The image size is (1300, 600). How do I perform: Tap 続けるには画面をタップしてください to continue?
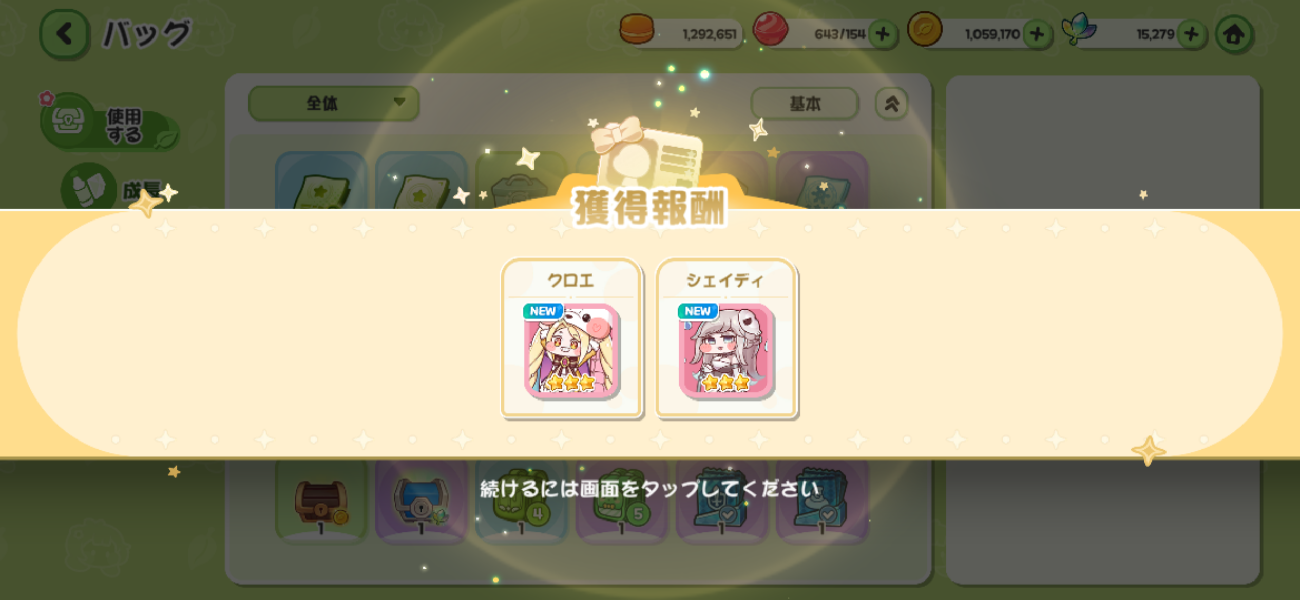(649, 489)
